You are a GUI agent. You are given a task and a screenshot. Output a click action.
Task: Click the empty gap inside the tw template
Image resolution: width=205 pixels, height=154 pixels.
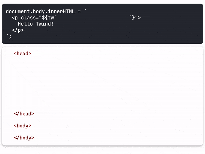(93, 17)
